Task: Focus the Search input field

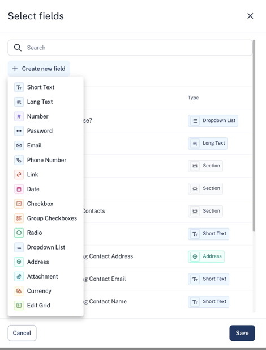Action: (x=130, y=48)
